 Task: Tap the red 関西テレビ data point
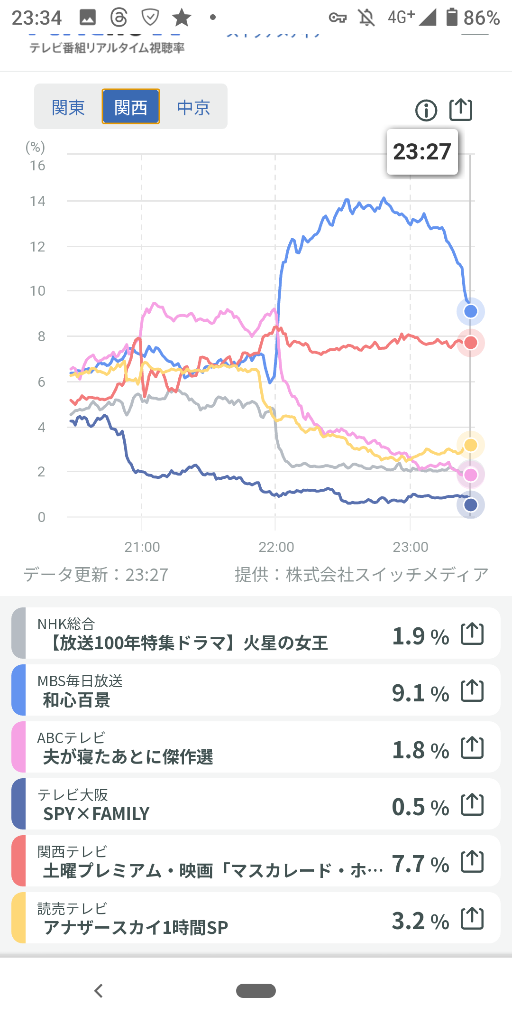tap(470, 343)
